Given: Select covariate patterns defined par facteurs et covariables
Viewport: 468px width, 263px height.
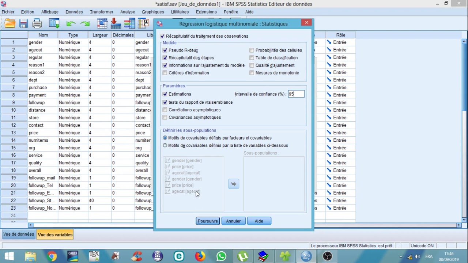Looking at the screenshot, I should 165,138.
